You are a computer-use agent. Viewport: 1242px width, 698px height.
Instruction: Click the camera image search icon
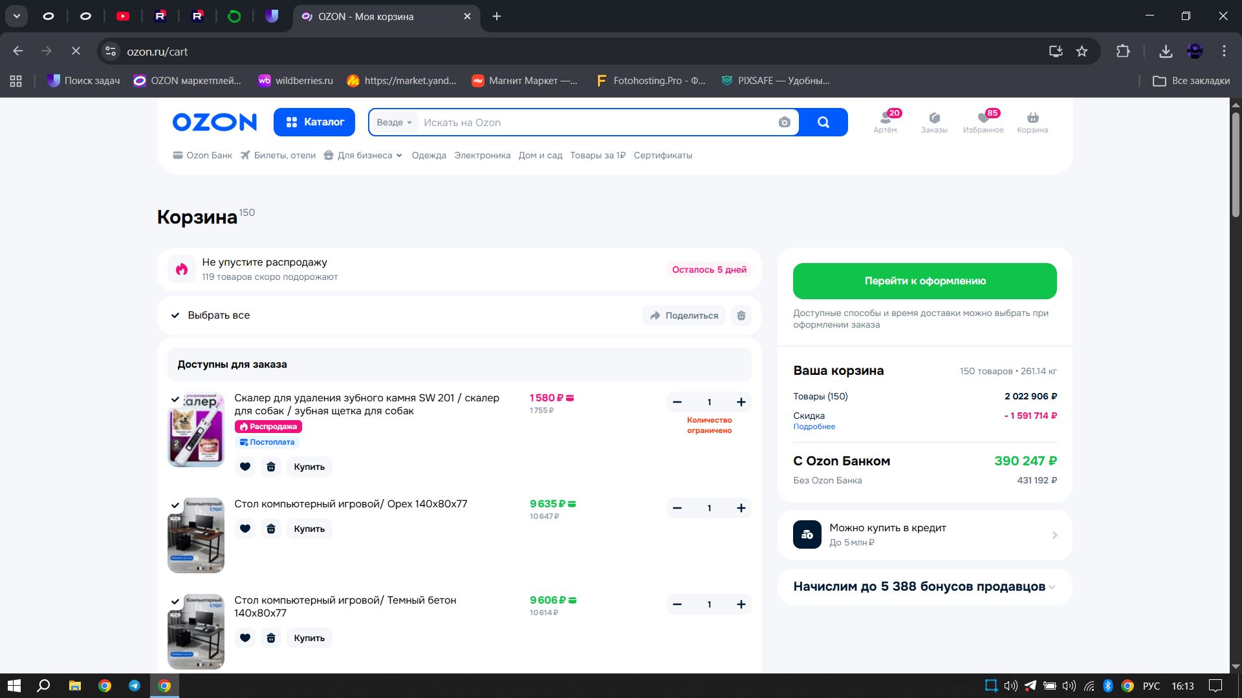coord(784,122)
